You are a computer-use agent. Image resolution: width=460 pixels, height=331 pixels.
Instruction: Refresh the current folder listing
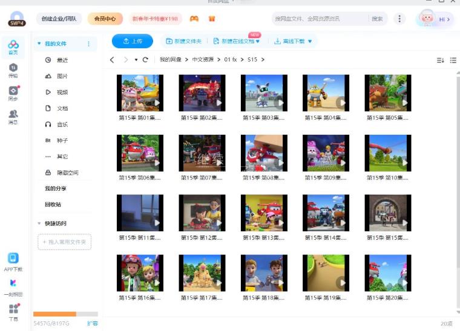[145, 60]
